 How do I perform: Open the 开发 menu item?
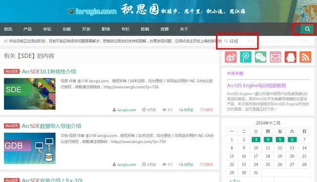tap(86, 29)
